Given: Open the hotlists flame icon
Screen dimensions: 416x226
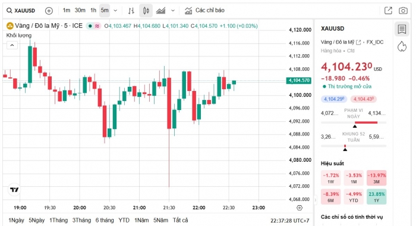Looking at the screenshot, I should click(x=402, y=46).
